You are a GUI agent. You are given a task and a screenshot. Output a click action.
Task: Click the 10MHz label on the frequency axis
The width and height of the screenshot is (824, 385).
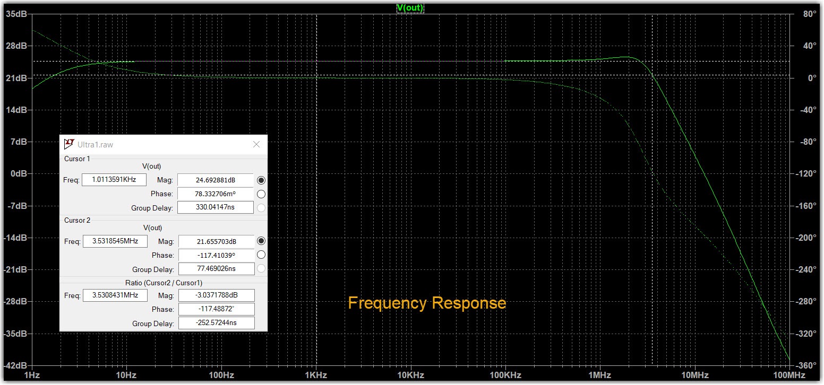(695, 375)
